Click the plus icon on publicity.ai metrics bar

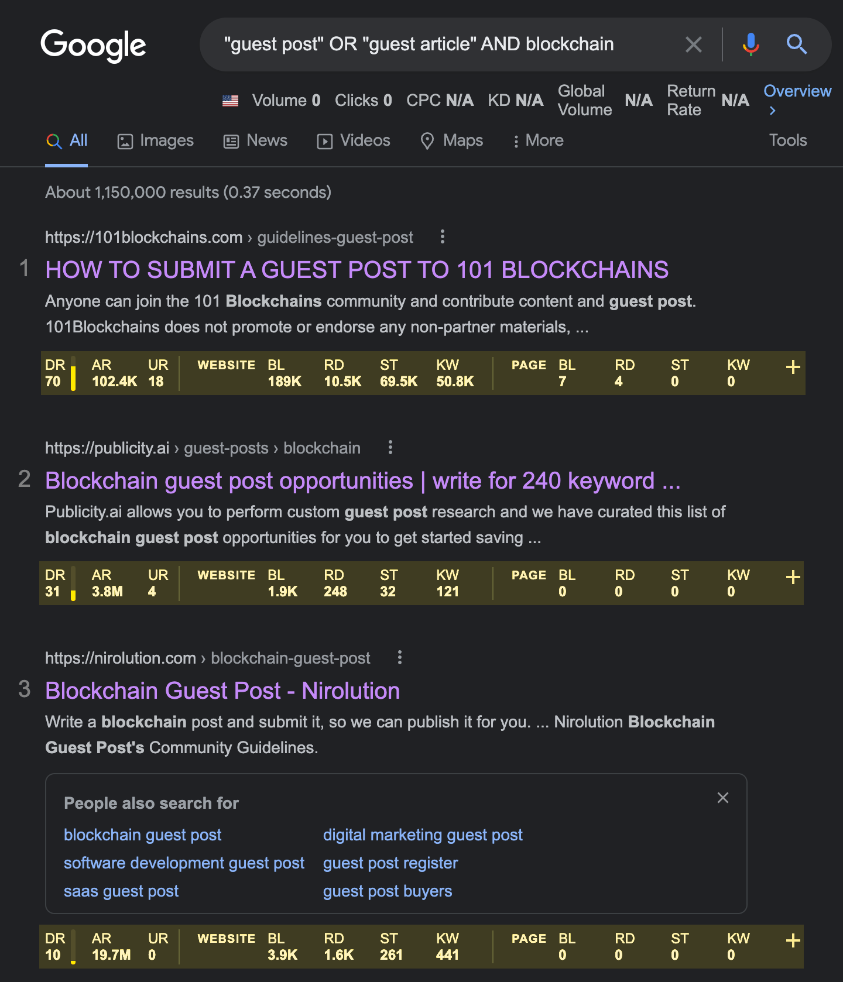(x=793, y=578)
